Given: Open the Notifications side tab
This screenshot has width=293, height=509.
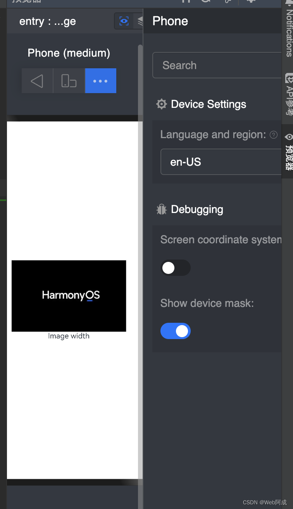Looking at the screenshot, I should point(288,30).
